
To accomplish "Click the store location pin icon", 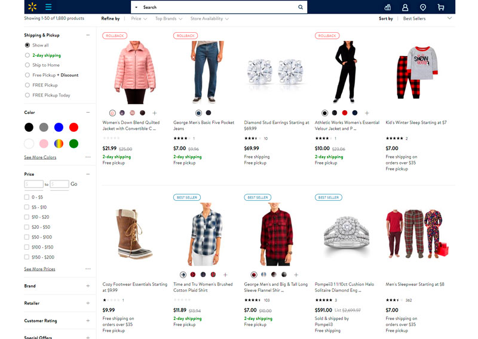I will (423, 7).
